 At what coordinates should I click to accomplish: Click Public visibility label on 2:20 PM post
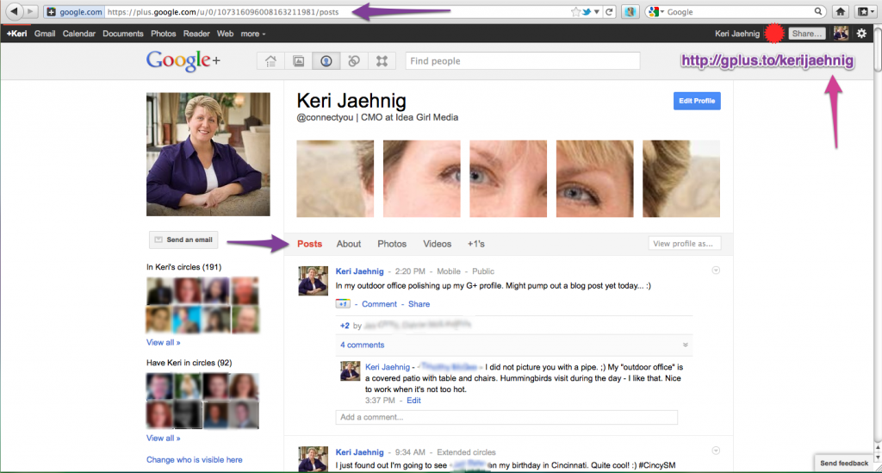click(x=483, y=271)
